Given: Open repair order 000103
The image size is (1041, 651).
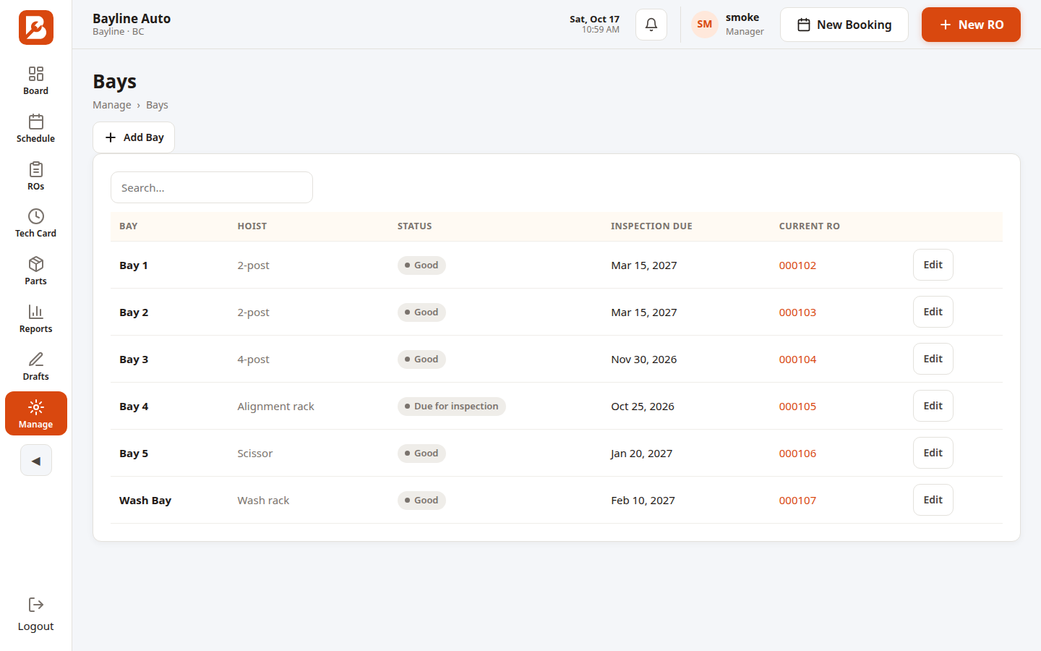Looking at the screenshot, I should 797,312.
